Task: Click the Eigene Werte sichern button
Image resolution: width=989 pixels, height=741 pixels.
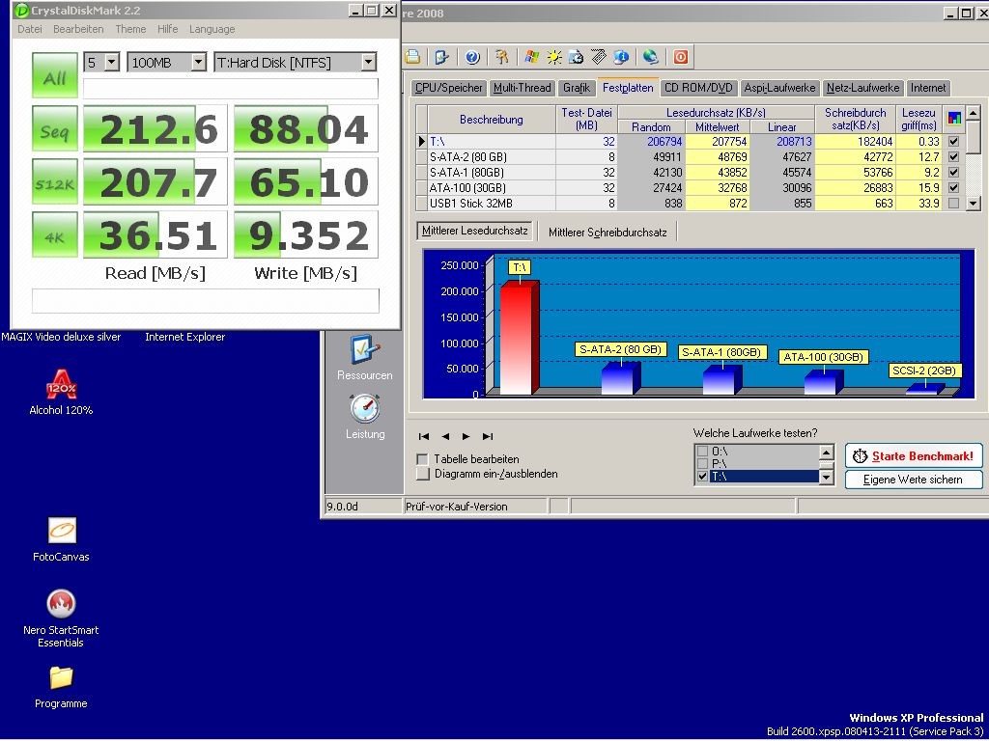Action: pos(914,480)
